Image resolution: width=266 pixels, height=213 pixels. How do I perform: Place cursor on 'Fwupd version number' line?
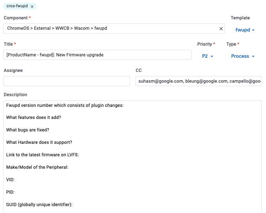(65, 105)
